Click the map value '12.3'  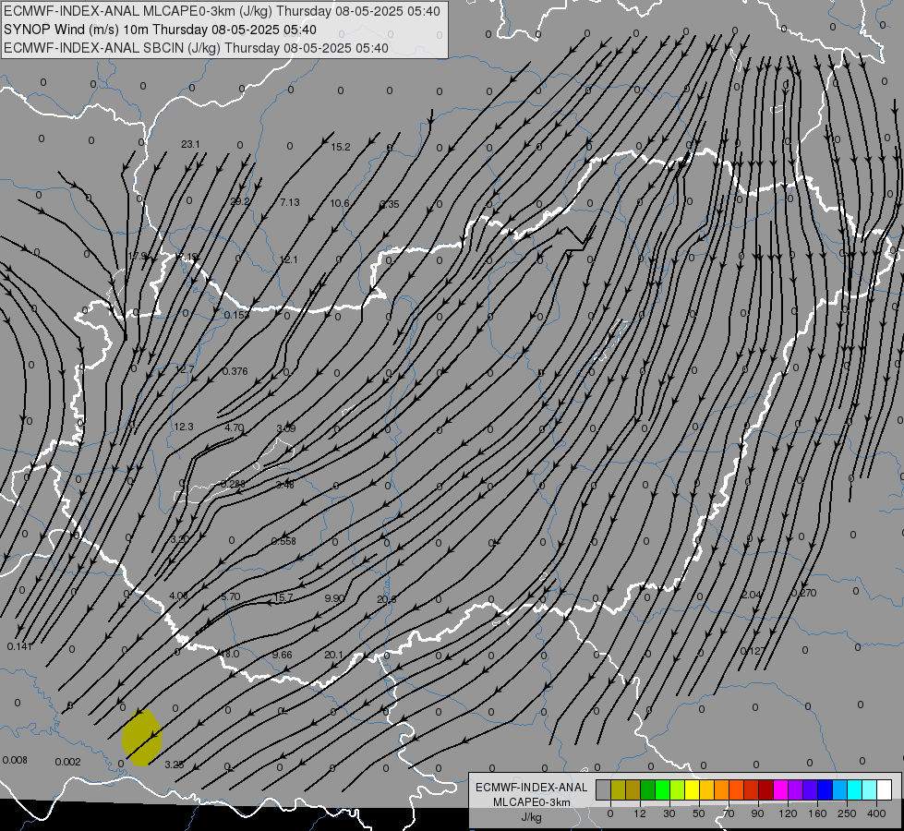pyautogui.click(x=184, y=427)
